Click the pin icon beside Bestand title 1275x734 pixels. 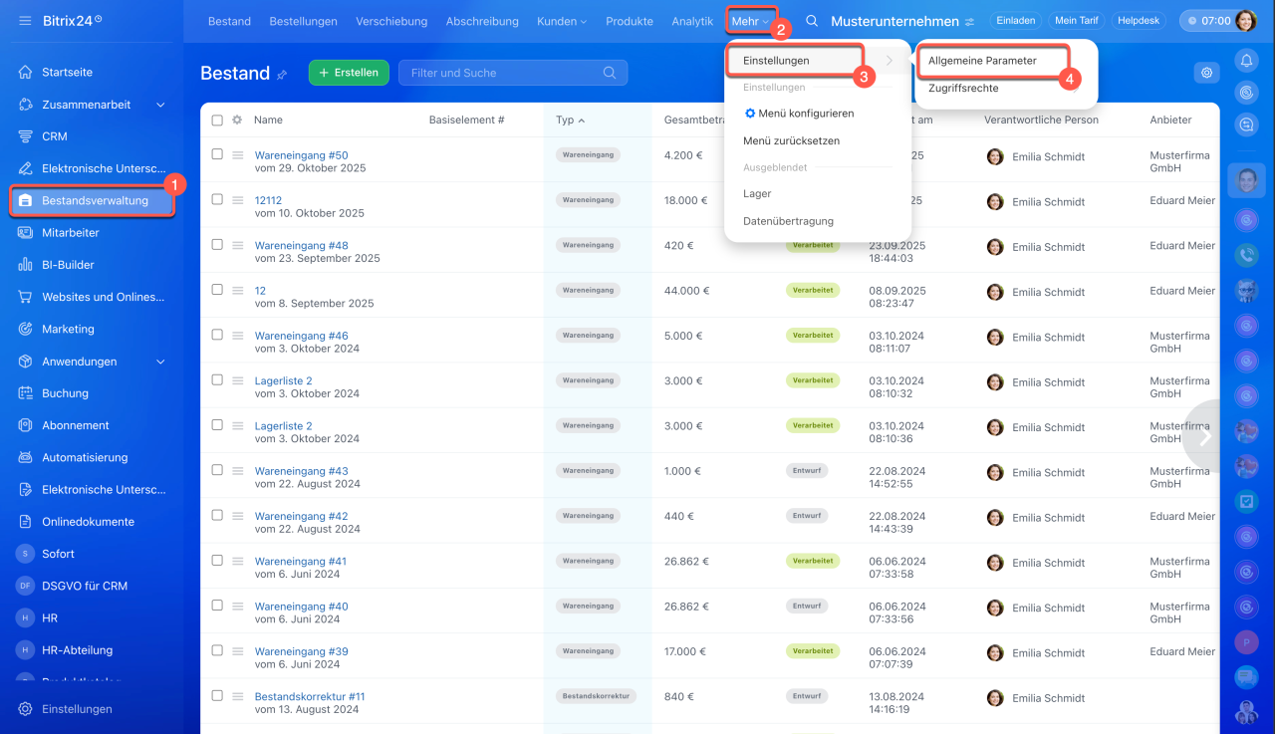[282, 75]
